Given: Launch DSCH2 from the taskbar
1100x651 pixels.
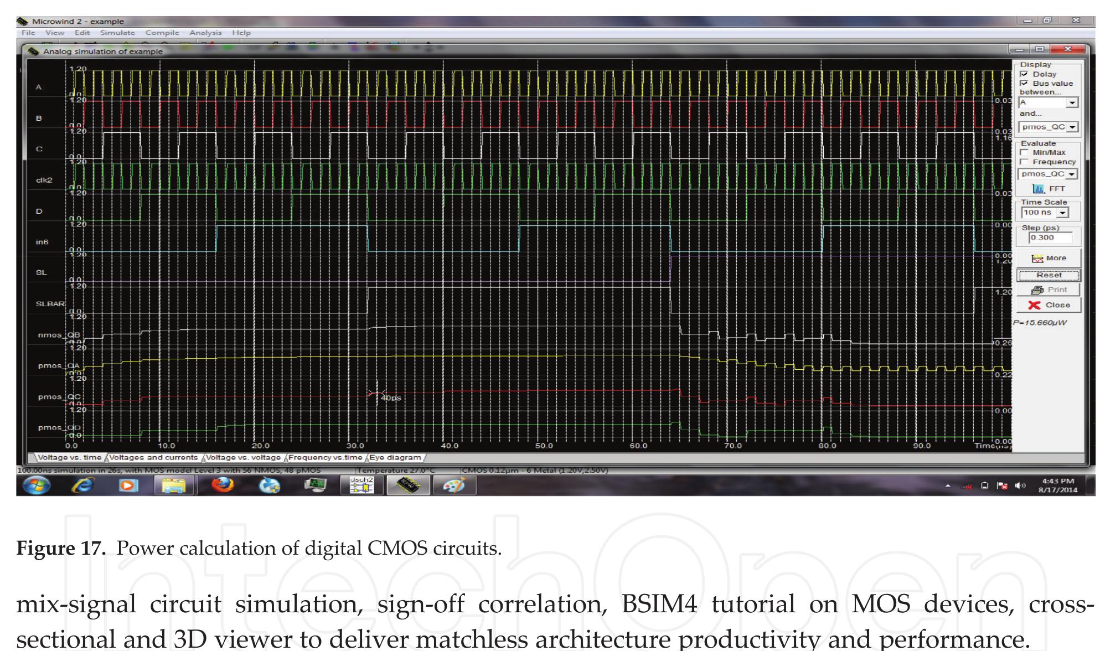Looking at the screenshot, I should pos(363,485).
